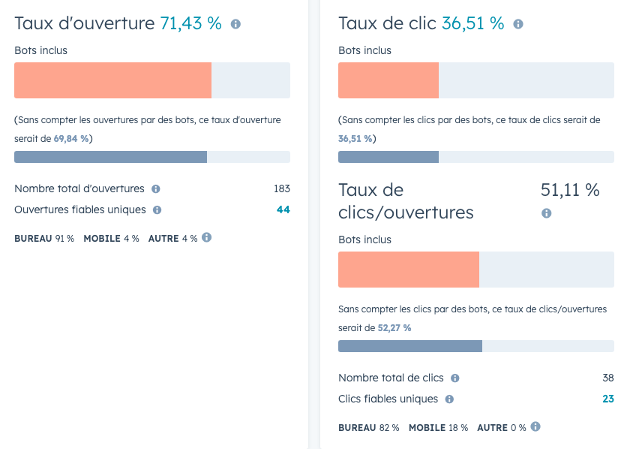Click the 71,43 % open rate value
The width and height of the screenshot is (630, 449).
click(190, 23)
